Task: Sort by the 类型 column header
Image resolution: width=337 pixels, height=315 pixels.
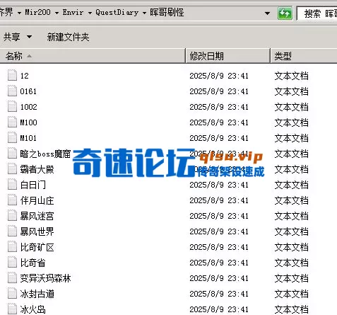Action: pos(304,56)
